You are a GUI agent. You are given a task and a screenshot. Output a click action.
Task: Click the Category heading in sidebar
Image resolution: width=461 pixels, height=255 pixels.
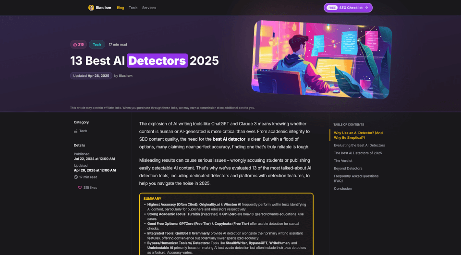click(81, 122)
